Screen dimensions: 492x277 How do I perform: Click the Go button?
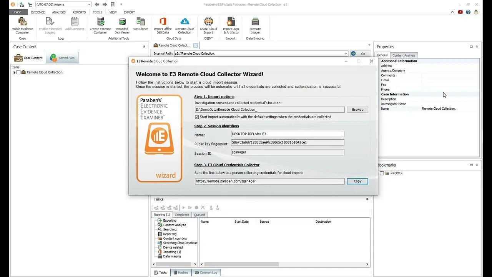coord(361,53)
